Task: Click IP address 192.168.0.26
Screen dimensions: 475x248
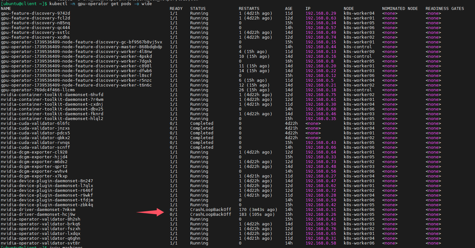Action: [321, 214]
